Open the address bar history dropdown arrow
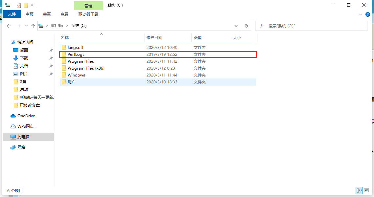This screenshot has width=374, height=197. (x=236, y=26)
